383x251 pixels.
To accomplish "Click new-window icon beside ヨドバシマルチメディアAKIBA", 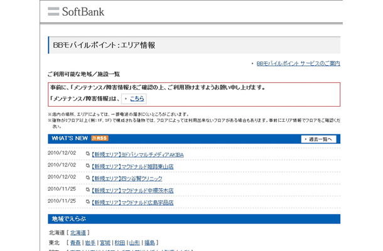I will click(x=88, y=154).
